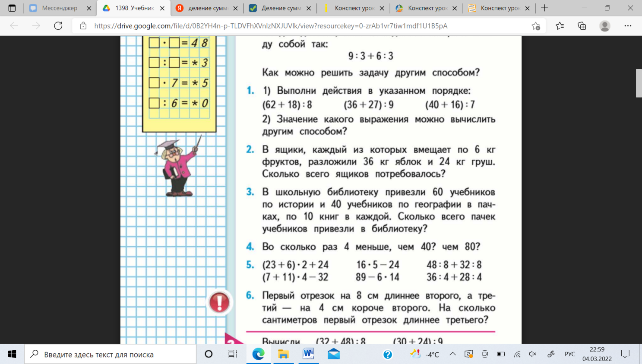This screenshot has width=642, height=364.
Task: Switch to the Мессенджер tab
Action: point(59,8)
